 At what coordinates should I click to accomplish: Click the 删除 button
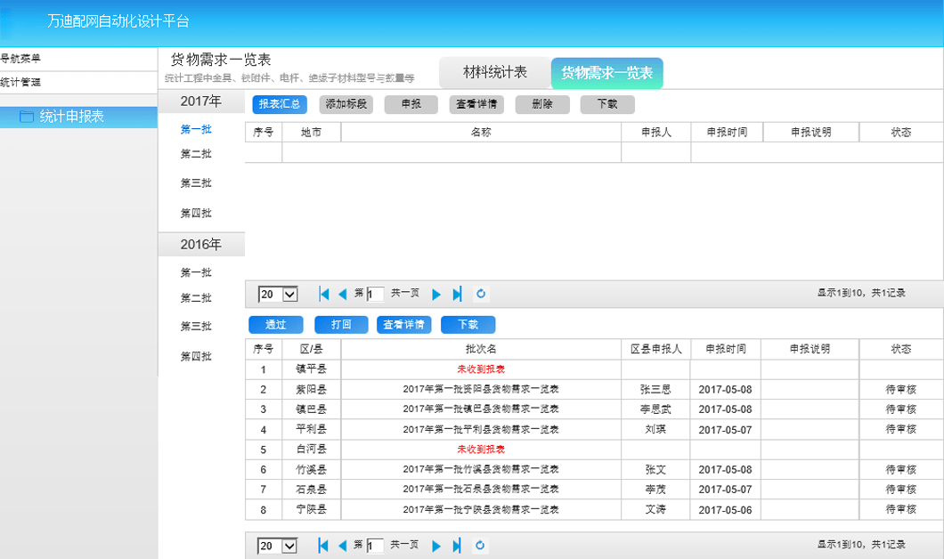click(x=542, y=104)
